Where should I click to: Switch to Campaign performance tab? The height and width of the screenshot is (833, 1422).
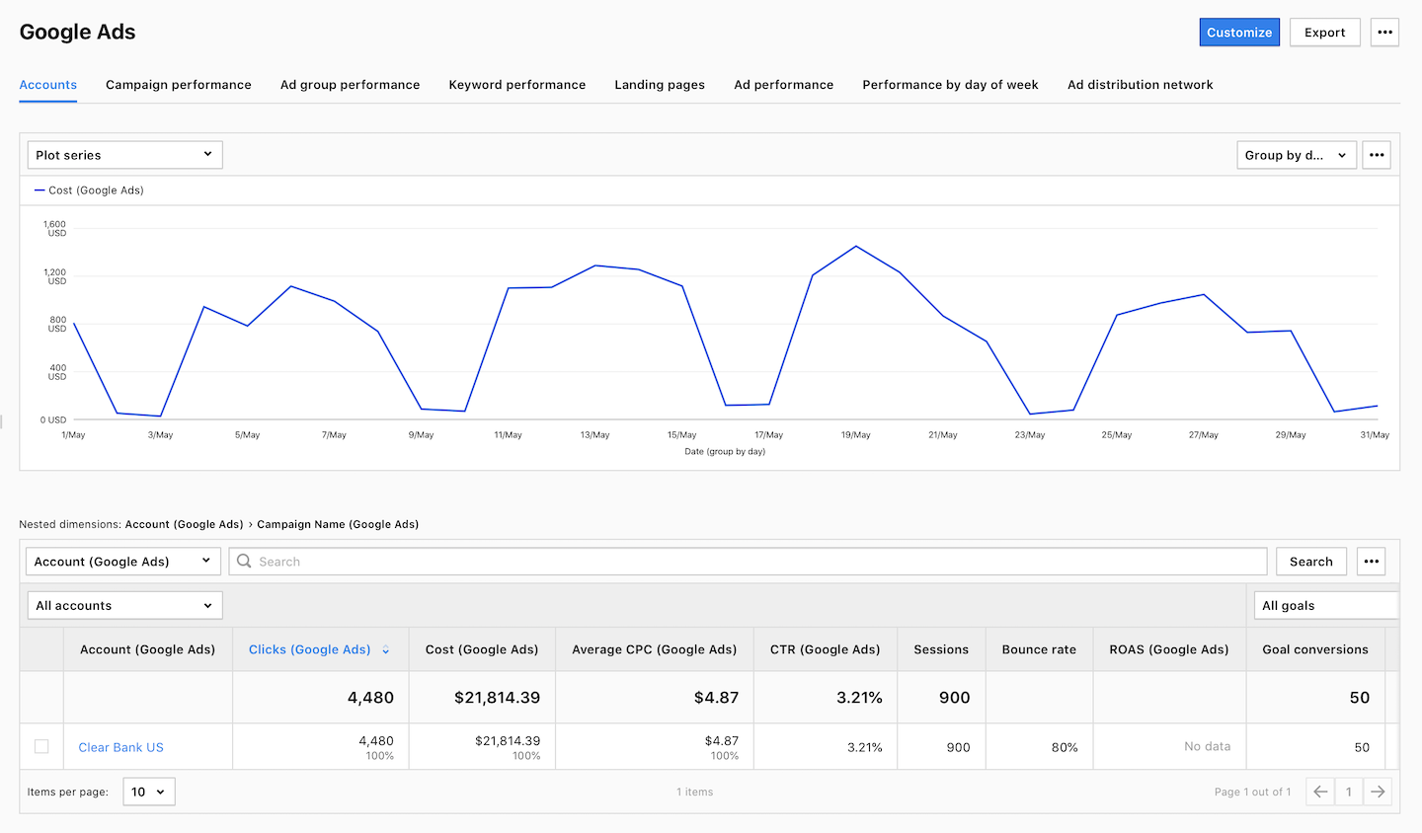[179, 85]
